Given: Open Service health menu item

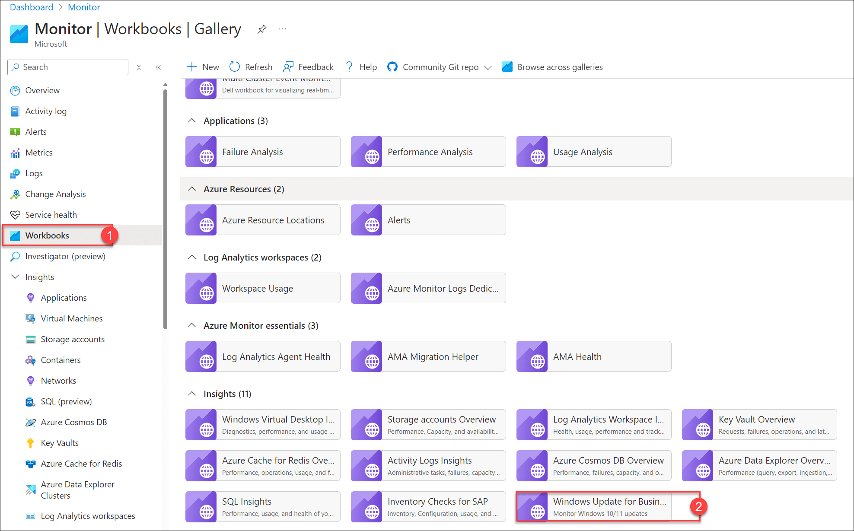Looking at the screenshot, I should tap(51, 215).
